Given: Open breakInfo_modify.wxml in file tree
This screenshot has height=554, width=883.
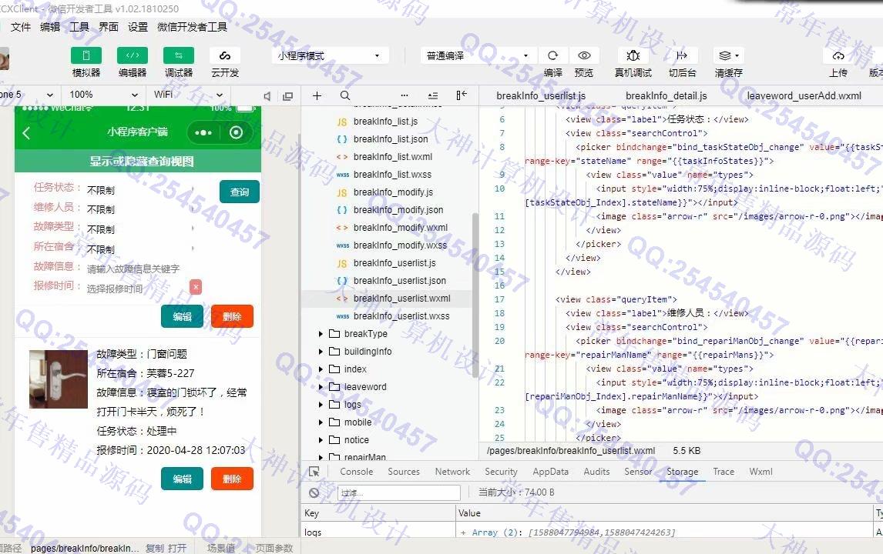Looking at the screenshot, I should [x=401, y=228].
